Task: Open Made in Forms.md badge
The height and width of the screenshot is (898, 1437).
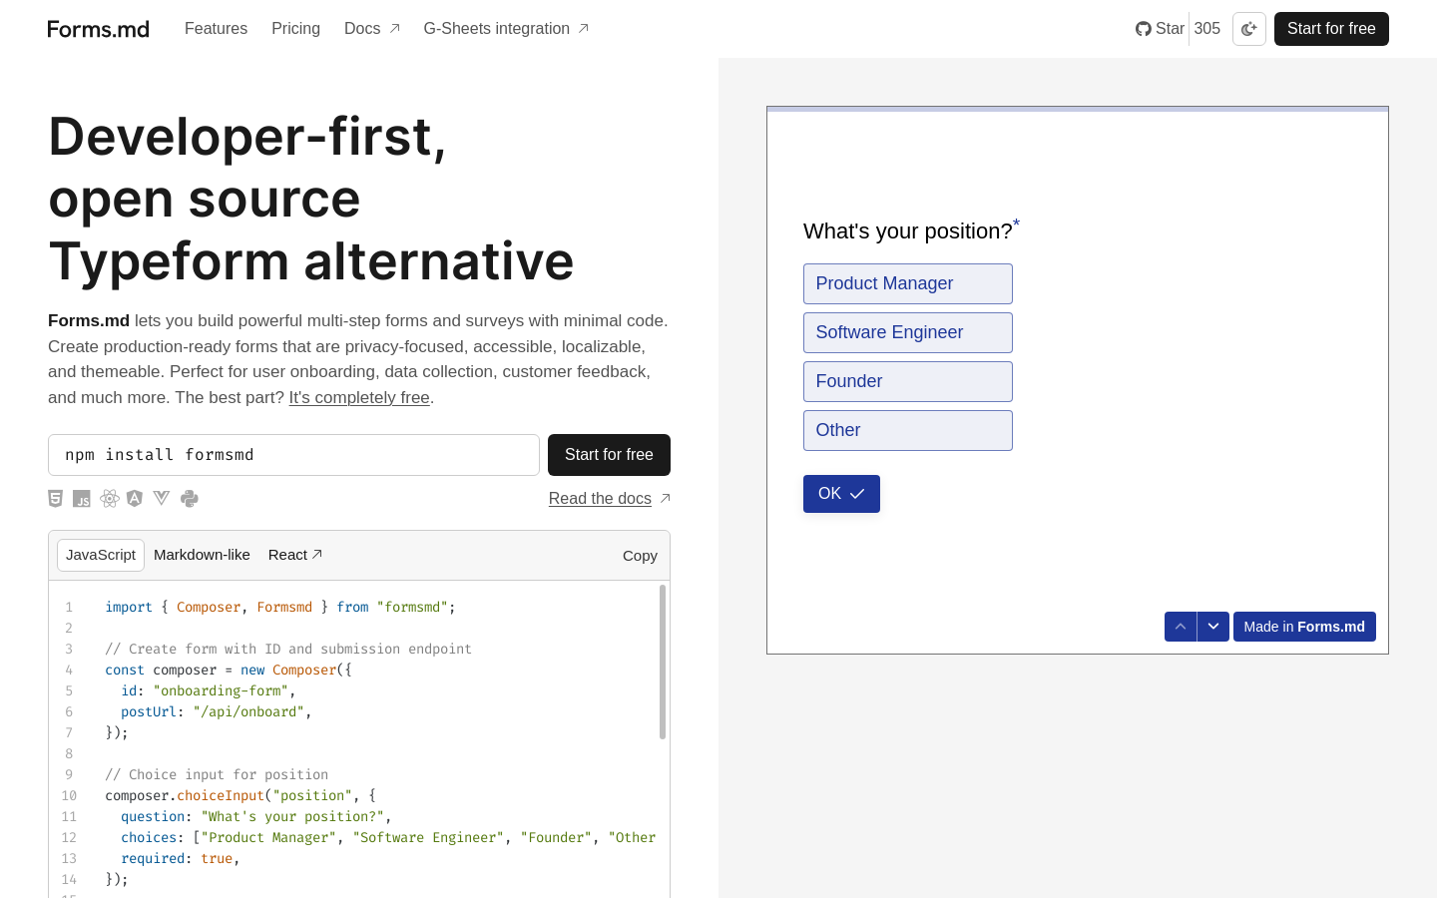Action: 1304,627
